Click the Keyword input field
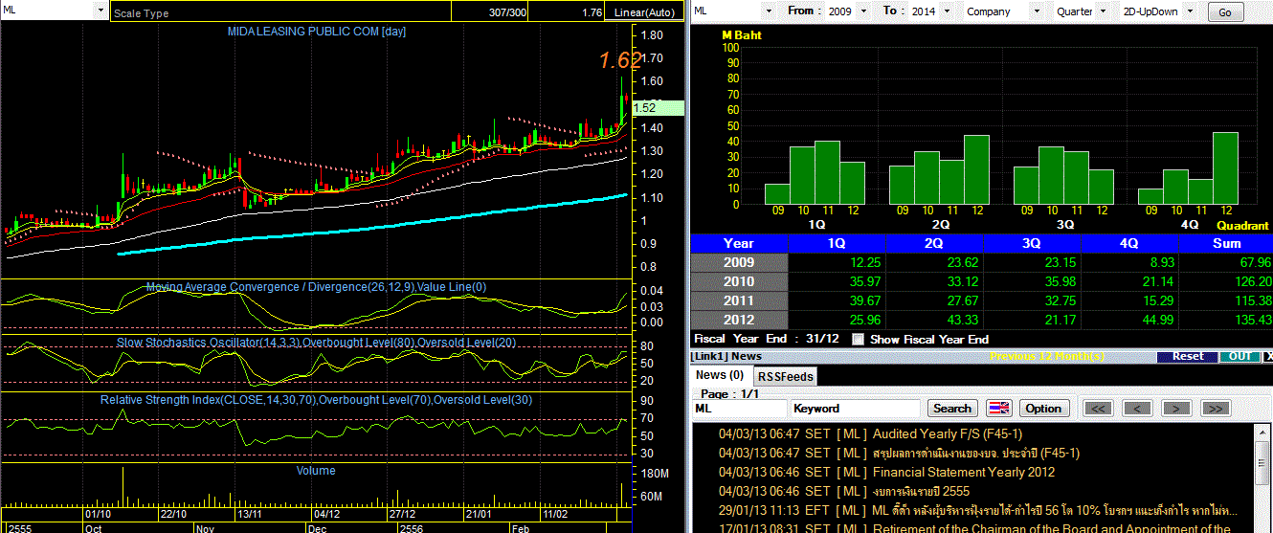The image size is (1273, 533). [857, 409]
